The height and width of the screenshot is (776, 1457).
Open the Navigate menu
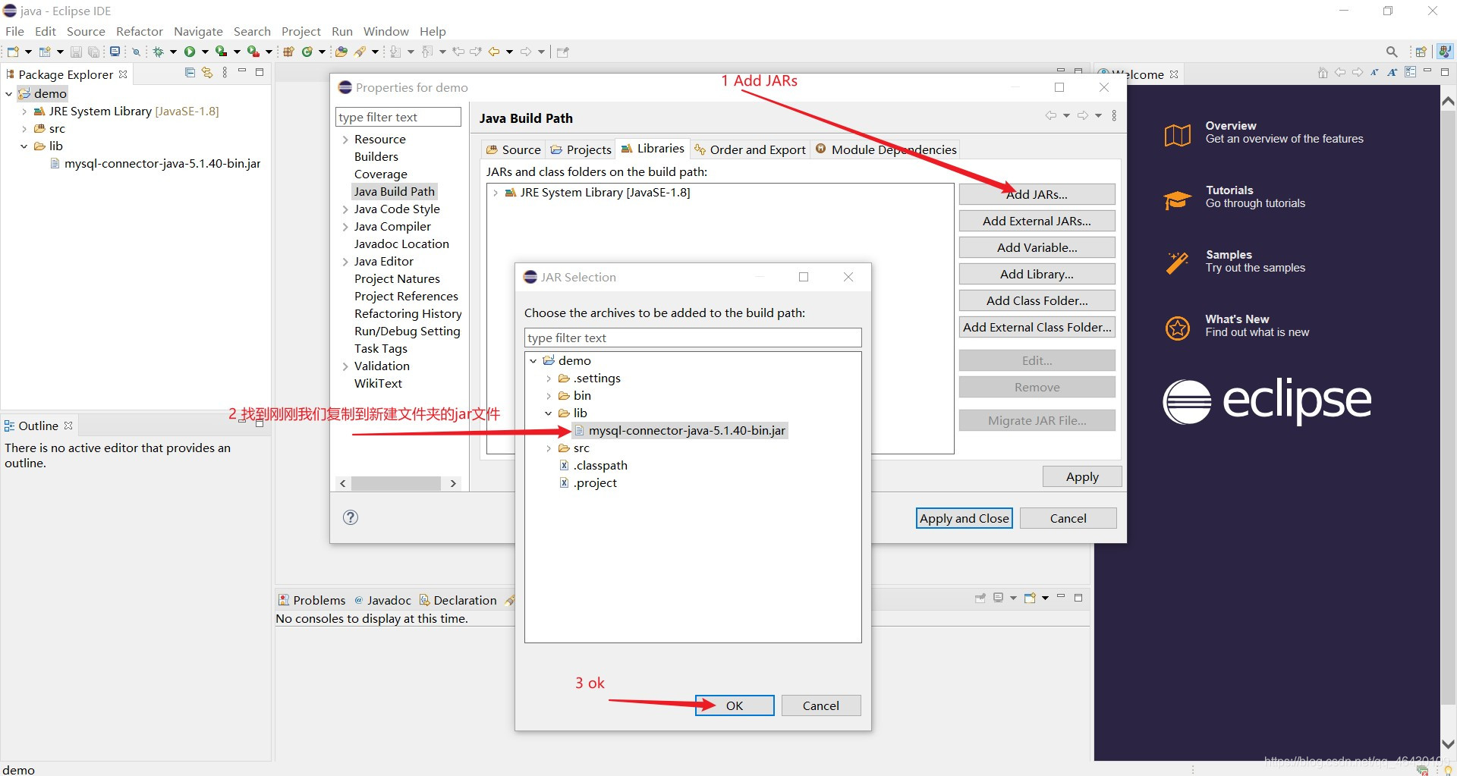pyautogui.click(x=198, y=31)
